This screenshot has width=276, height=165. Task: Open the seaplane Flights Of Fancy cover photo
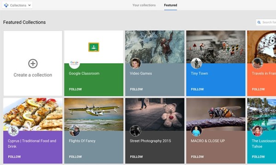pos(94,114)
